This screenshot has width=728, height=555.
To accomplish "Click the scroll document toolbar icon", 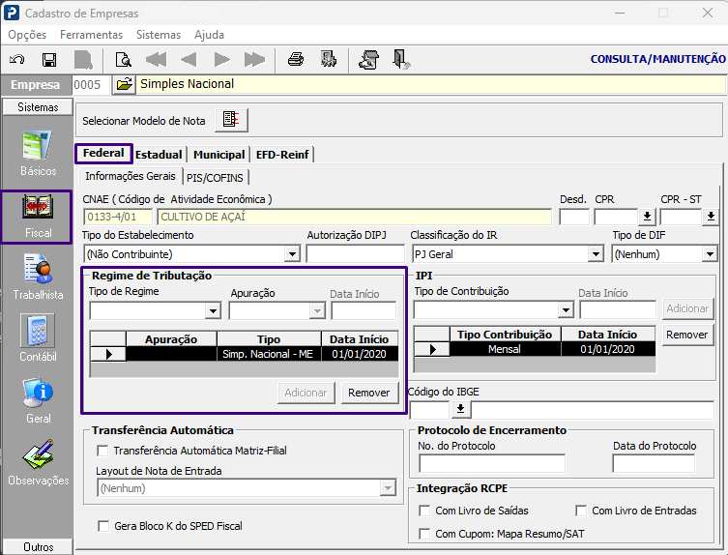I will coord(368,59).
